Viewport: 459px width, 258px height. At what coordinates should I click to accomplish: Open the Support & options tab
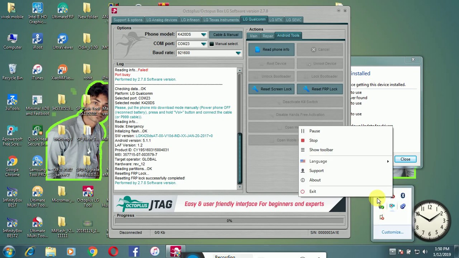click(128, 20)
